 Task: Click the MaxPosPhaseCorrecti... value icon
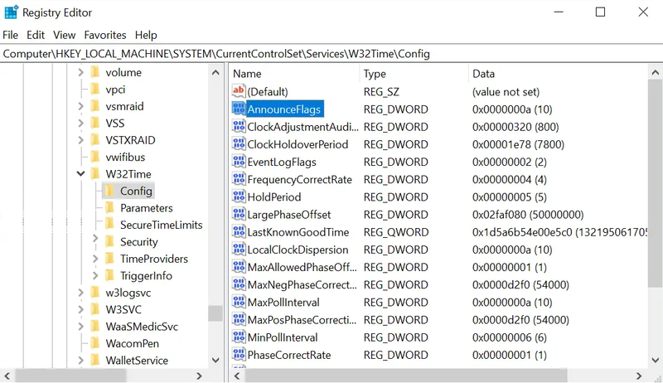(239, 320)
